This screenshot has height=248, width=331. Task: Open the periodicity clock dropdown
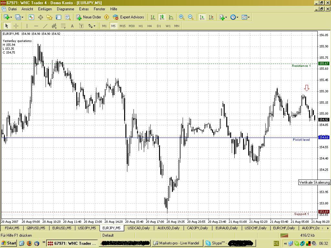pyautogui.click(x=237, y=17)
